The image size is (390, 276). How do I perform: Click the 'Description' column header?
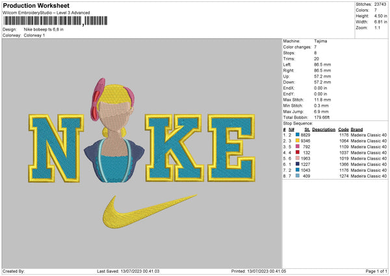[x=324, y=130]
